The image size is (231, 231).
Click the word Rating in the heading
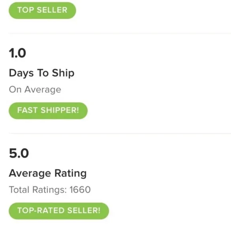[70, 173]
